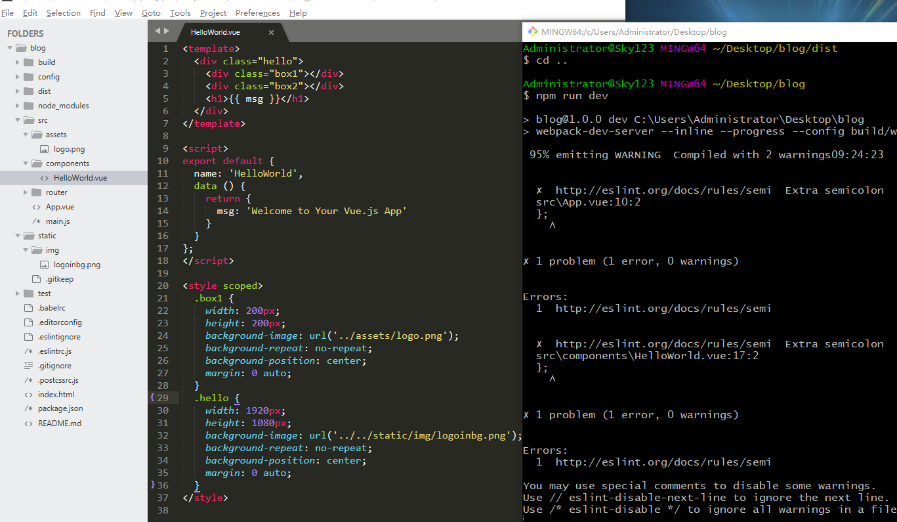Open the Goto menu

click(x=151, y=12)
